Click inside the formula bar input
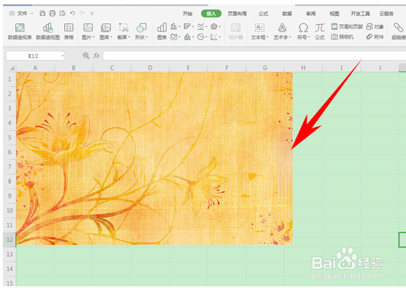The height and width of the screenshot is (290, 406). point(254,56)
